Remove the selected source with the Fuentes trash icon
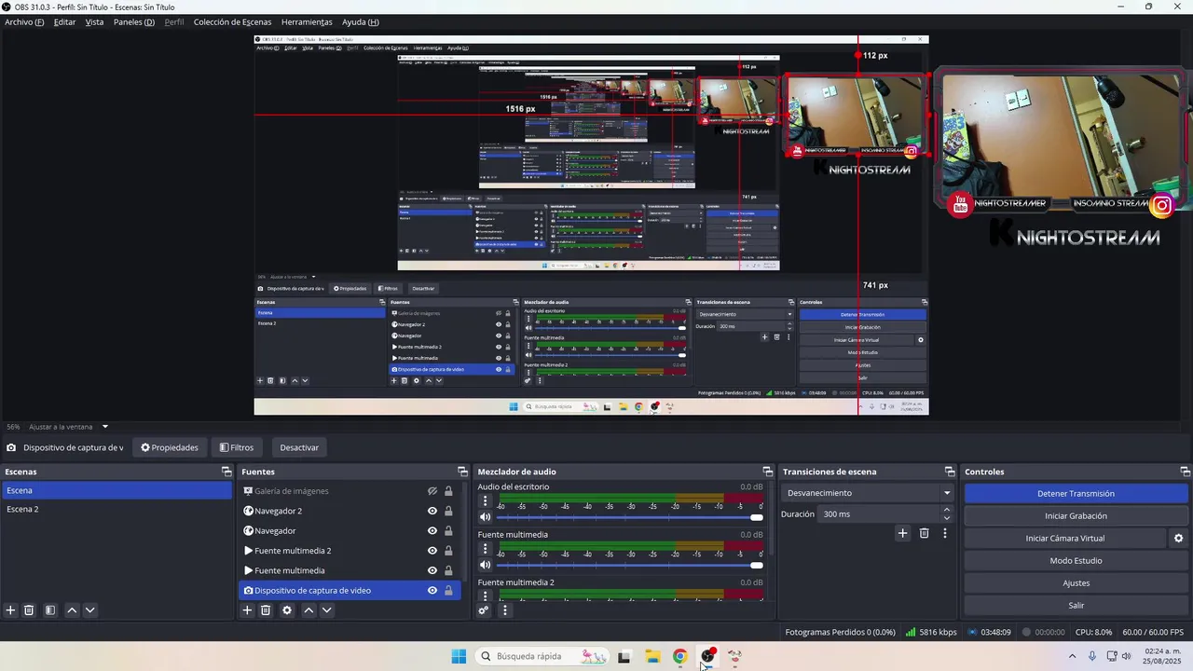 point(266,610)
